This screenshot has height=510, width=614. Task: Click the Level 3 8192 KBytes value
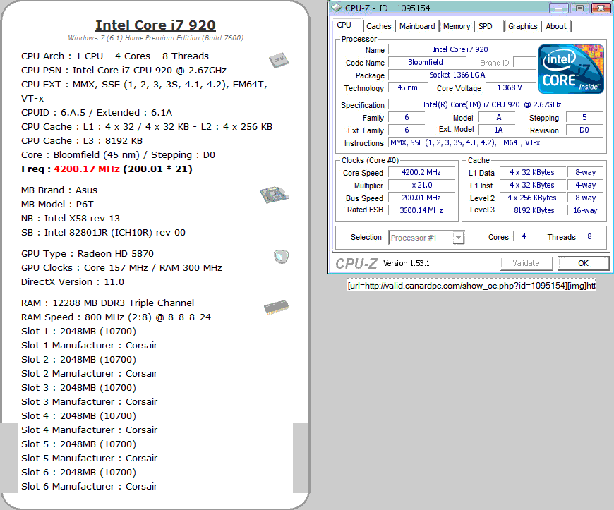click(534, 210)
